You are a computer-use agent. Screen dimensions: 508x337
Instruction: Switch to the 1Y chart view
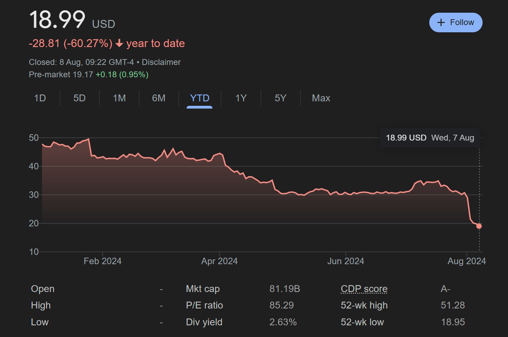(241, 98)
